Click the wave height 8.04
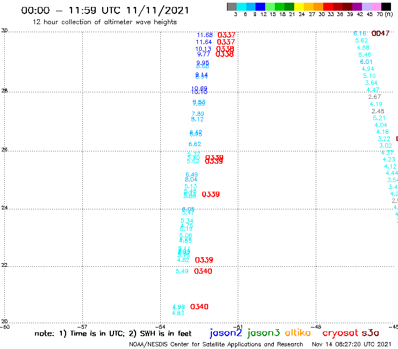The width and height of the screenshot is (398, 349). (x=191, y=179)
